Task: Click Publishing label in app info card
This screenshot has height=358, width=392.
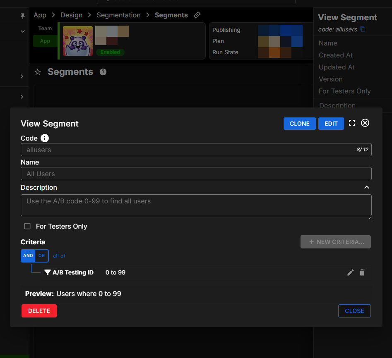Action: [x=226, y=30]
